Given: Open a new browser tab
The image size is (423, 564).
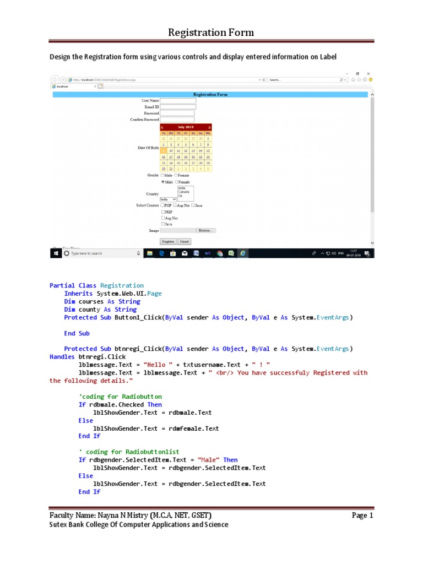Looking at the screenshot, I should pyautogui.click(x=101, y=86).
